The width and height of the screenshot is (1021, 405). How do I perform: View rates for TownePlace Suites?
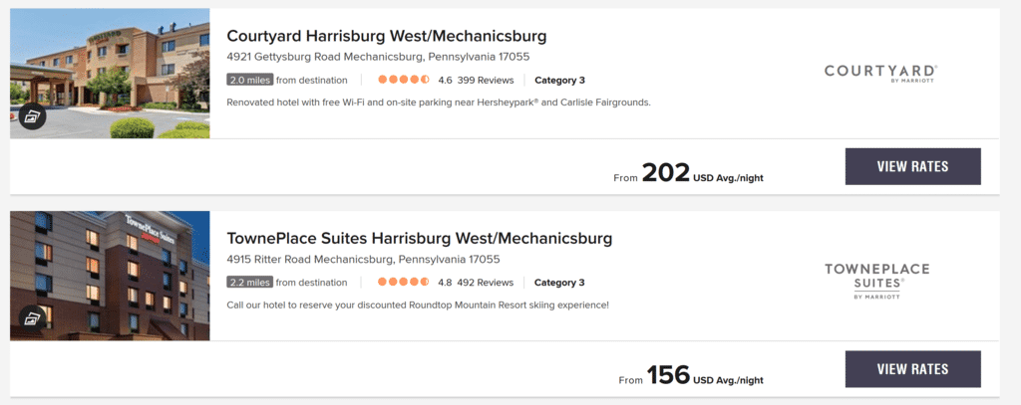click(912, 369)
